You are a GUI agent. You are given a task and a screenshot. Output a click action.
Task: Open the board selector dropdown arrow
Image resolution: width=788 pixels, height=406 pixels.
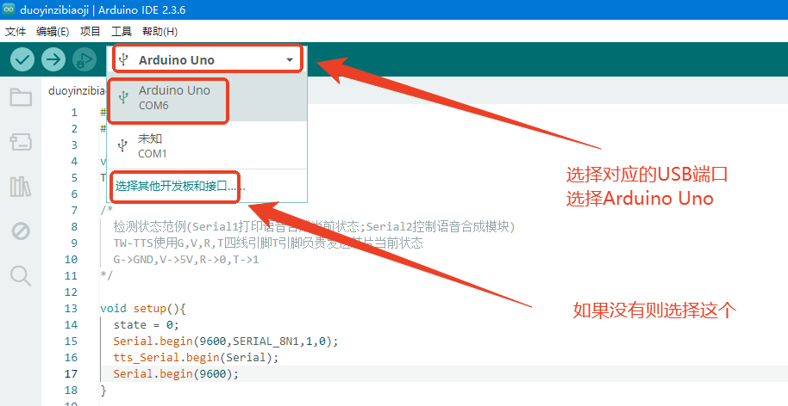290,60
